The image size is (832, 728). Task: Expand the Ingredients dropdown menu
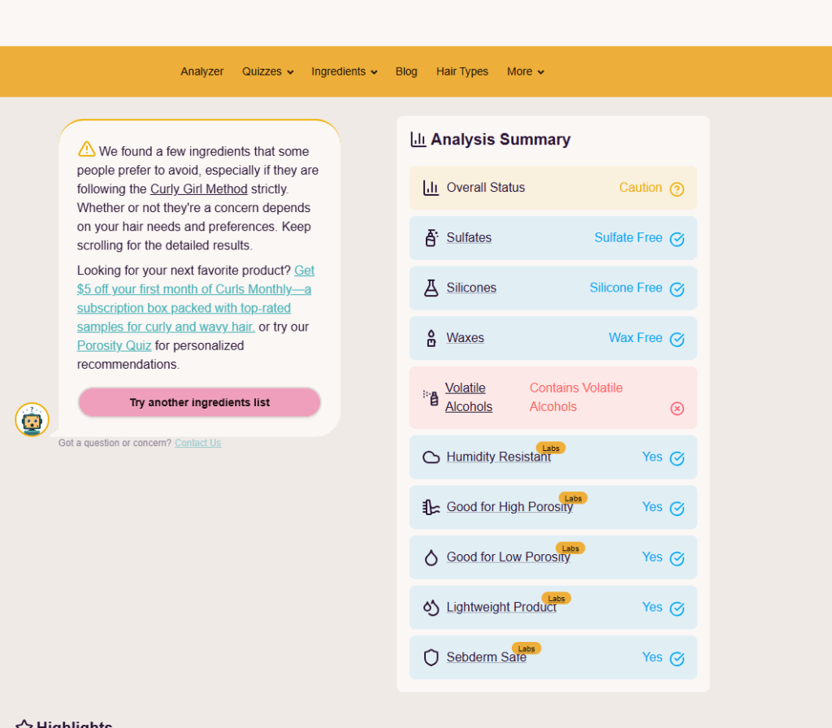(x=344, y=71)
